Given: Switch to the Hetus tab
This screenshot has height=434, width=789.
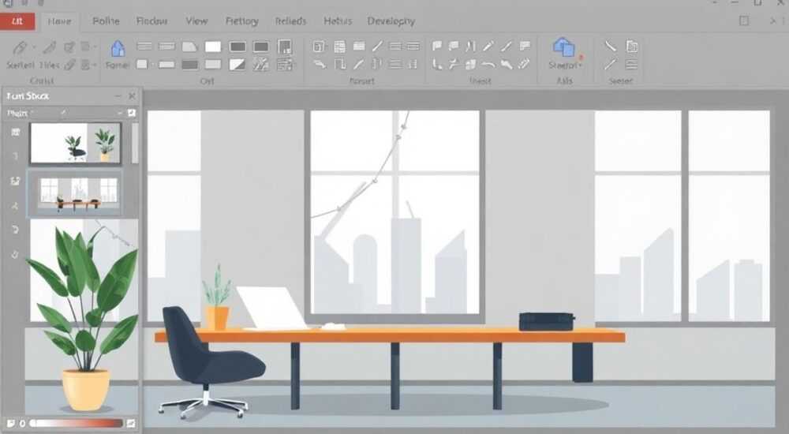Looking at the screenshot, I should pyautogui.click(x=338, y=21).
